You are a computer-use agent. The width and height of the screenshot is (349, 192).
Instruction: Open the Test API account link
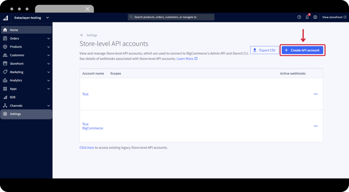click(x=85, y=94)
